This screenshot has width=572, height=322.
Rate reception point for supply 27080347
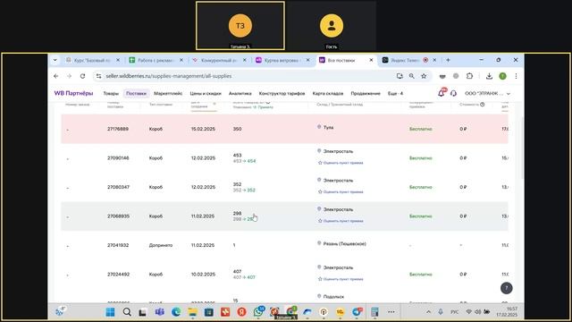click(341, 191)
